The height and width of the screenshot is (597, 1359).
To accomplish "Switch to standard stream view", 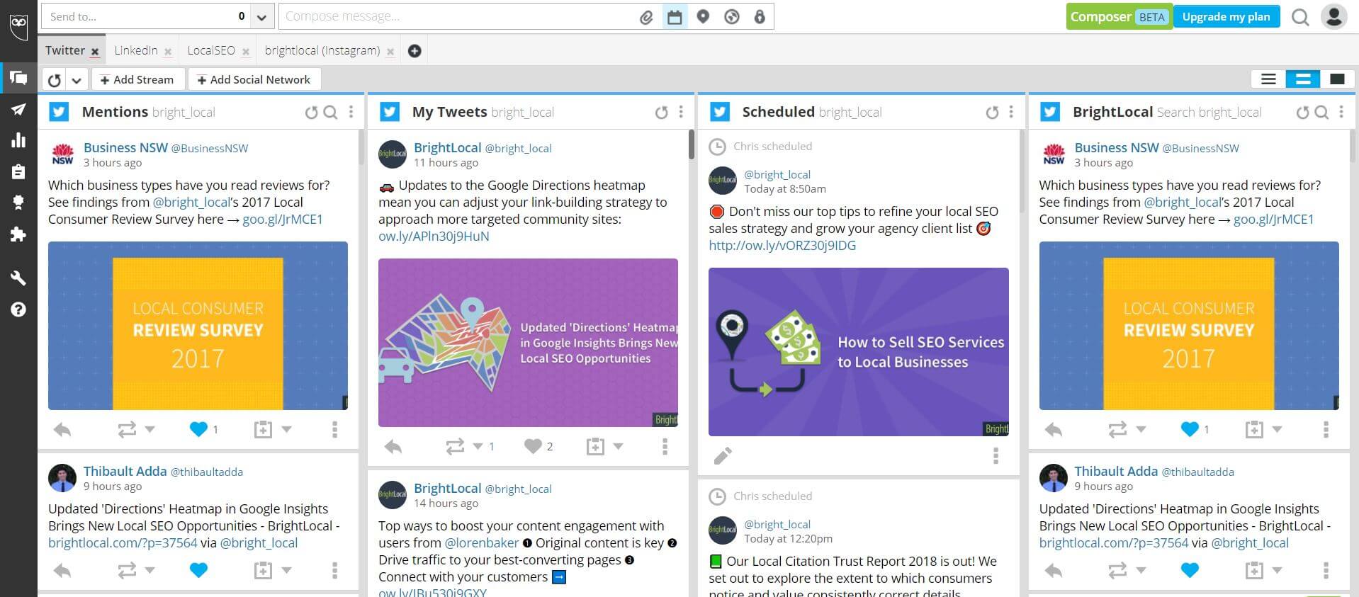I will click(1302, 79).
